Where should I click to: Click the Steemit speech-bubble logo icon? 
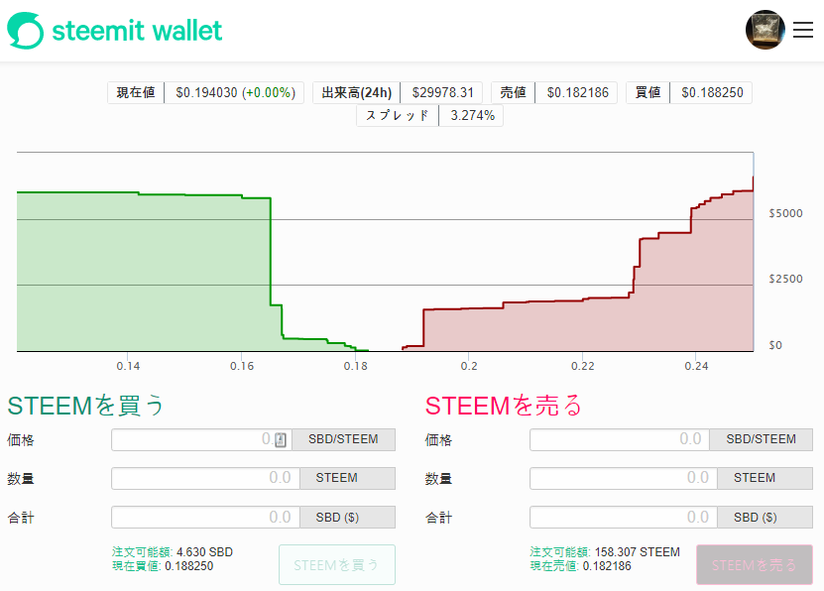[25, 31]
